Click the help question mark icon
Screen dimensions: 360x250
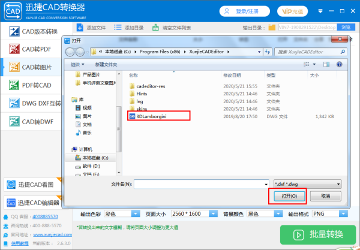[339, 65]
